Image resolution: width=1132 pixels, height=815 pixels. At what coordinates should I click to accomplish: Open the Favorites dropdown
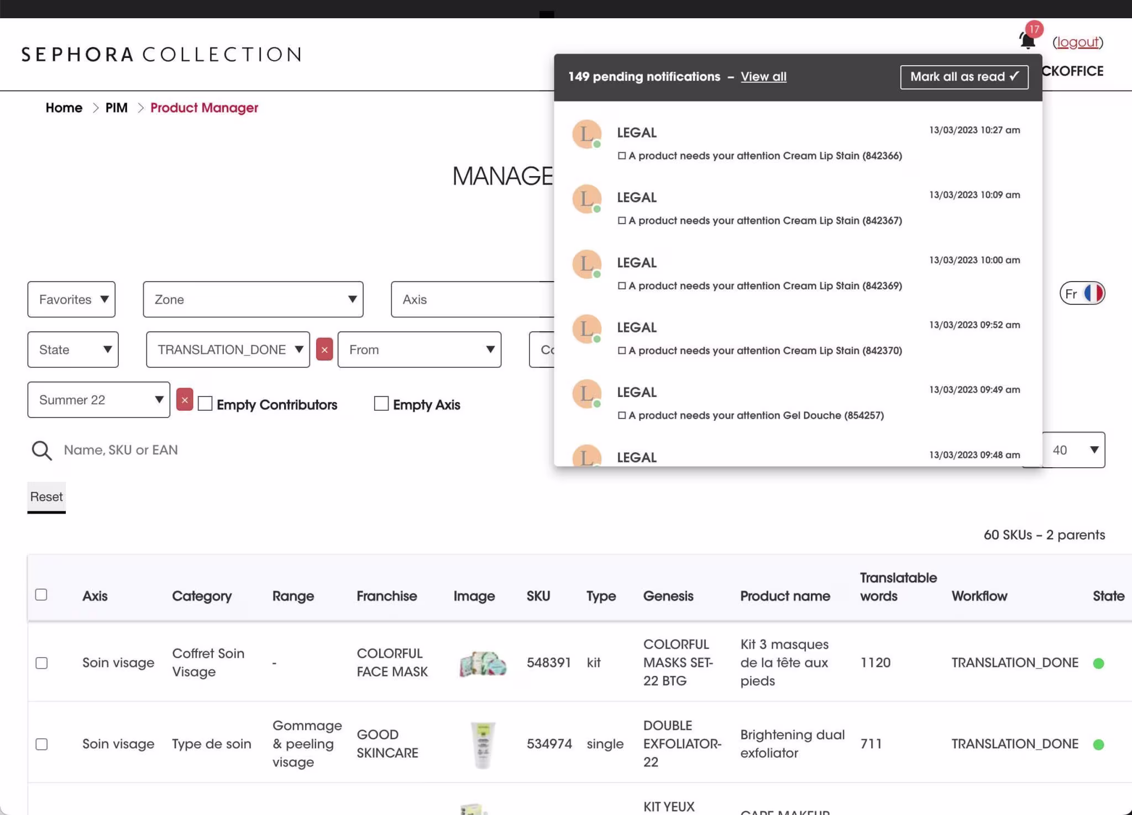(x=71, y=299)
